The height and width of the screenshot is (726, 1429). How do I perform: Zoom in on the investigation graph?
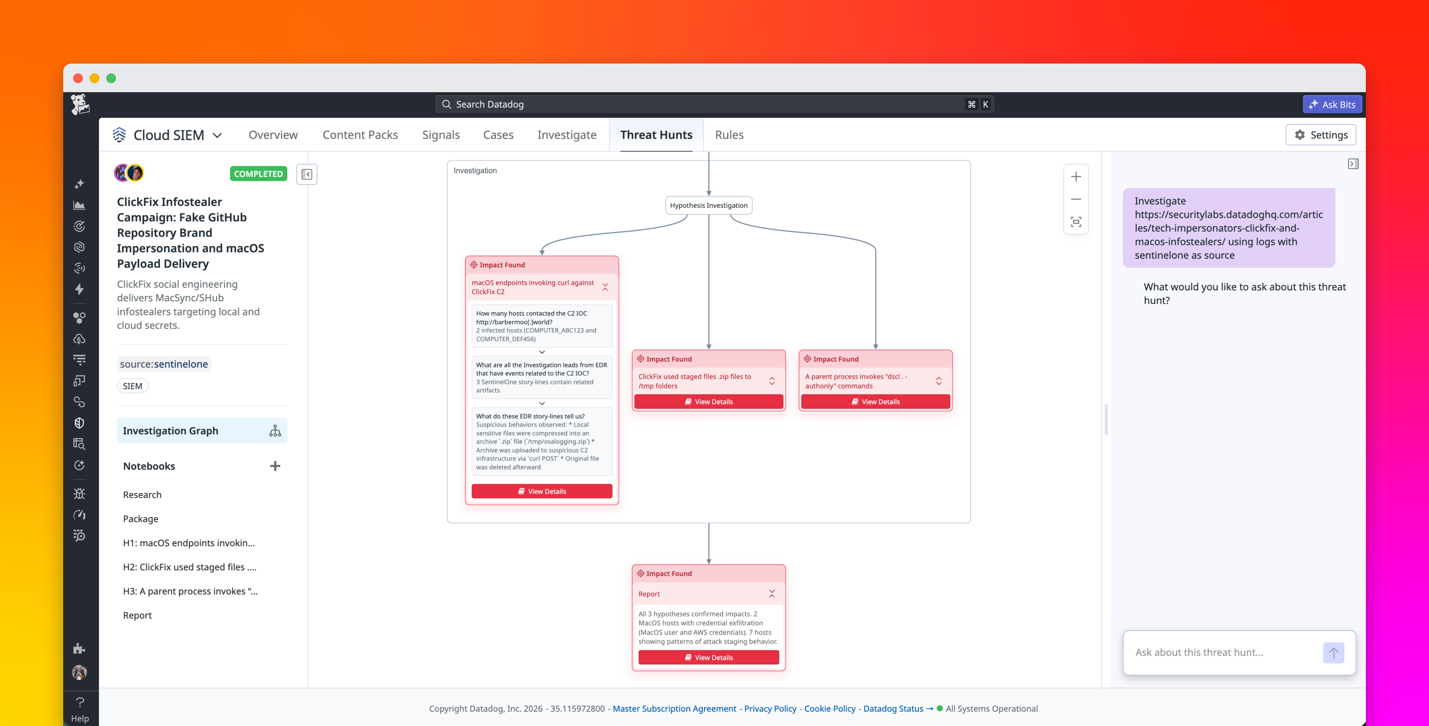point(1076,176)
